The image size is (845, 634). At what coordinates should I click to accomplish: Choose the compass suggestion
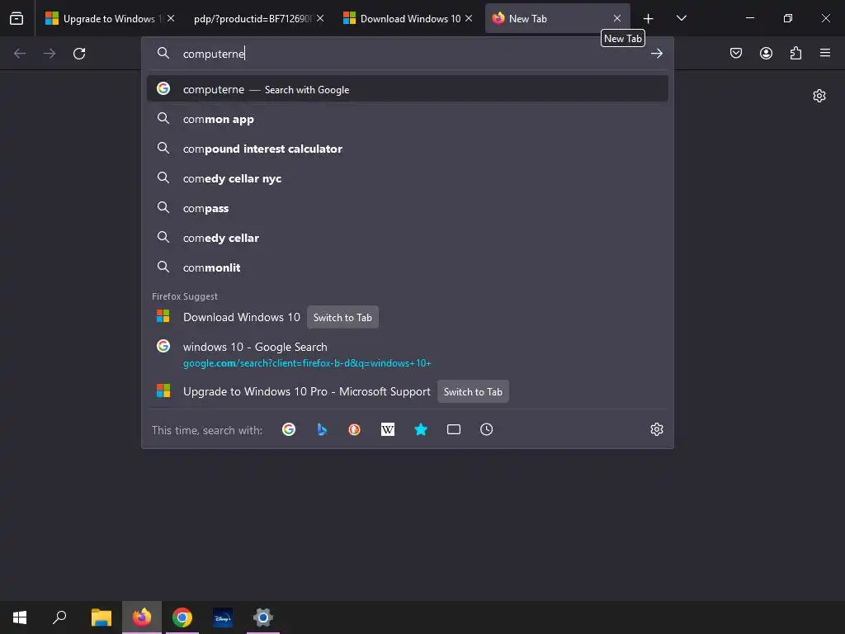(408, 208)
